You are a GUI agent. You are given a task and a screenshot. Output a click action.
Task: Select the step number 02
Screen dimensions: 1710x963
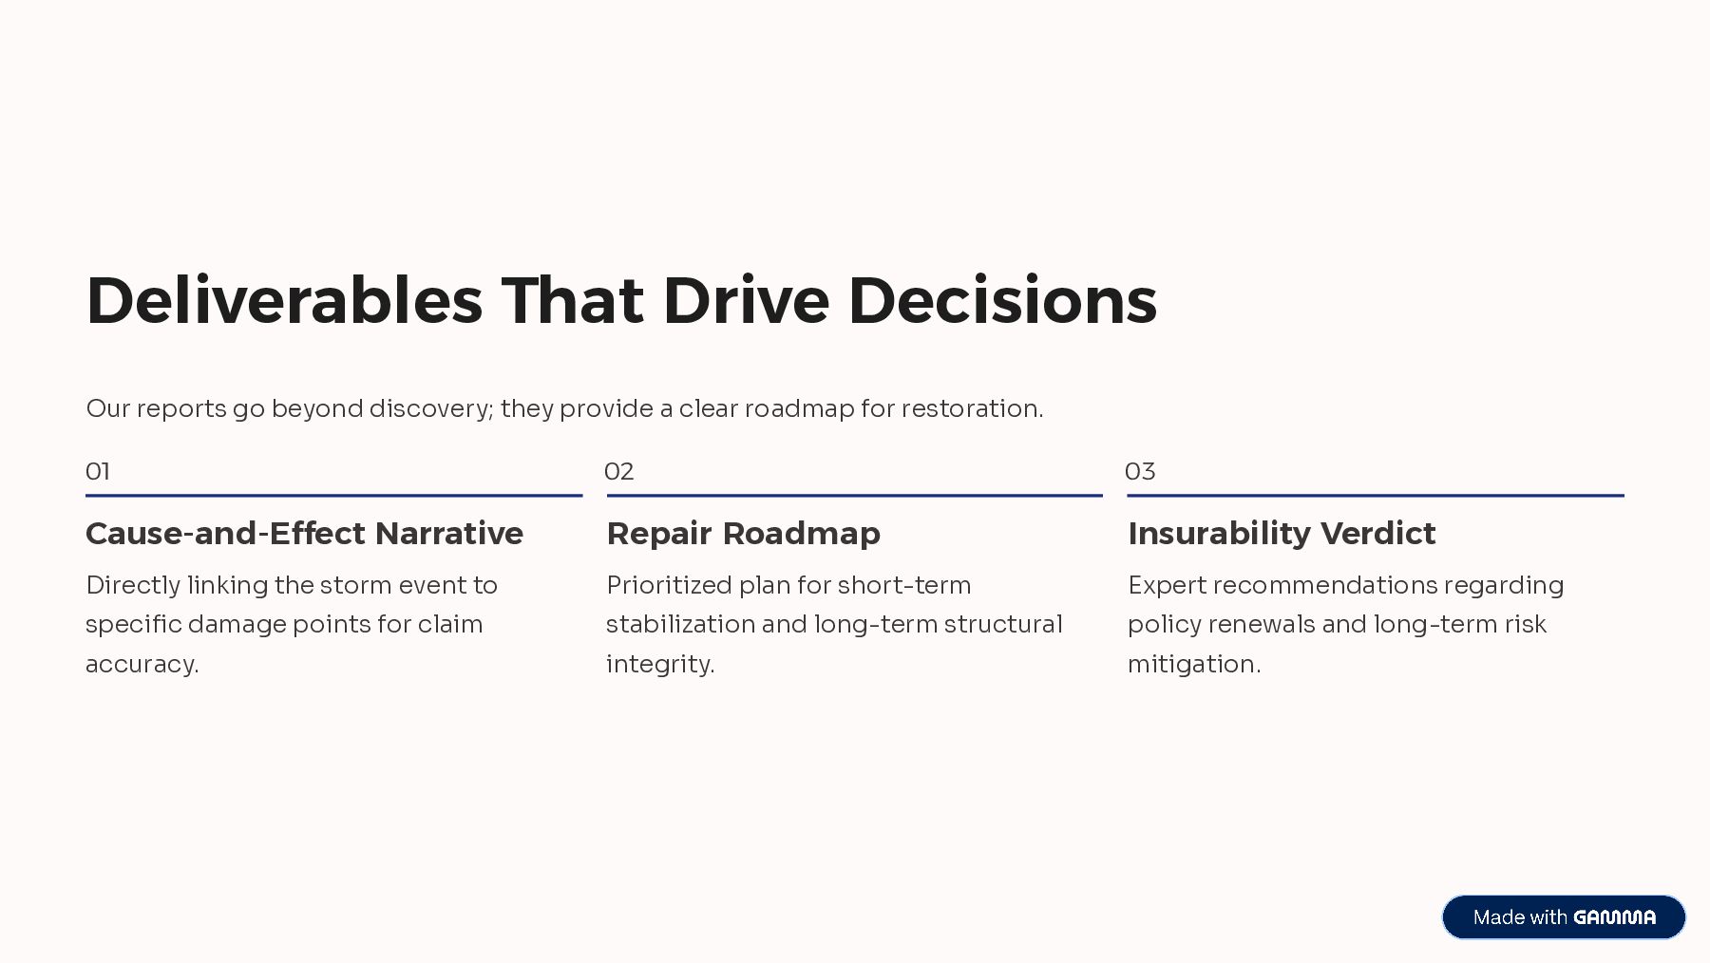[618, 472]
